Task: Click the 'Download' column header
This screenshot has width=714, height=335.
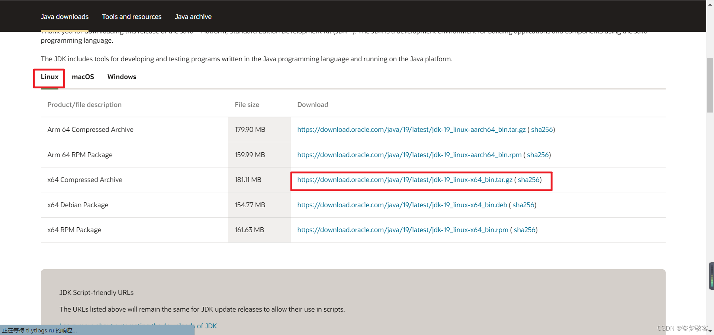Action: pyautogui.click(x=313, y=105)
